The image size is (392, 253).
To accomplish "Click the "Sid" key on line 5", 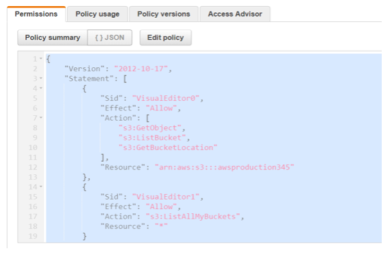I will pyautogui.click(x=112, y=98).
